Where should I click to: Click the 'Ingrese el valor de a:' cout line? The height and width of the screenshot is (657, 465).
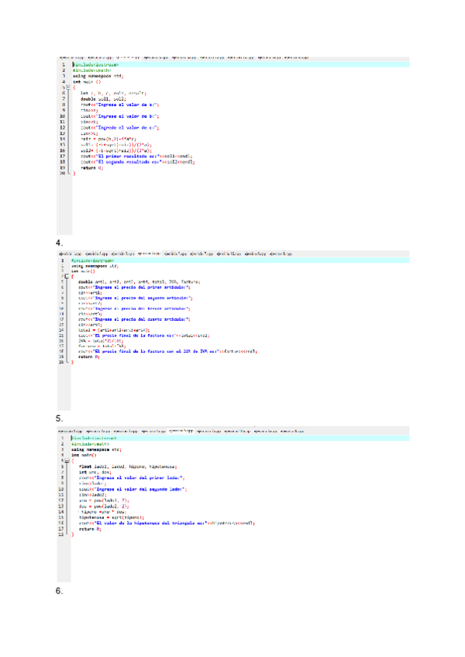tap(120, 105)
